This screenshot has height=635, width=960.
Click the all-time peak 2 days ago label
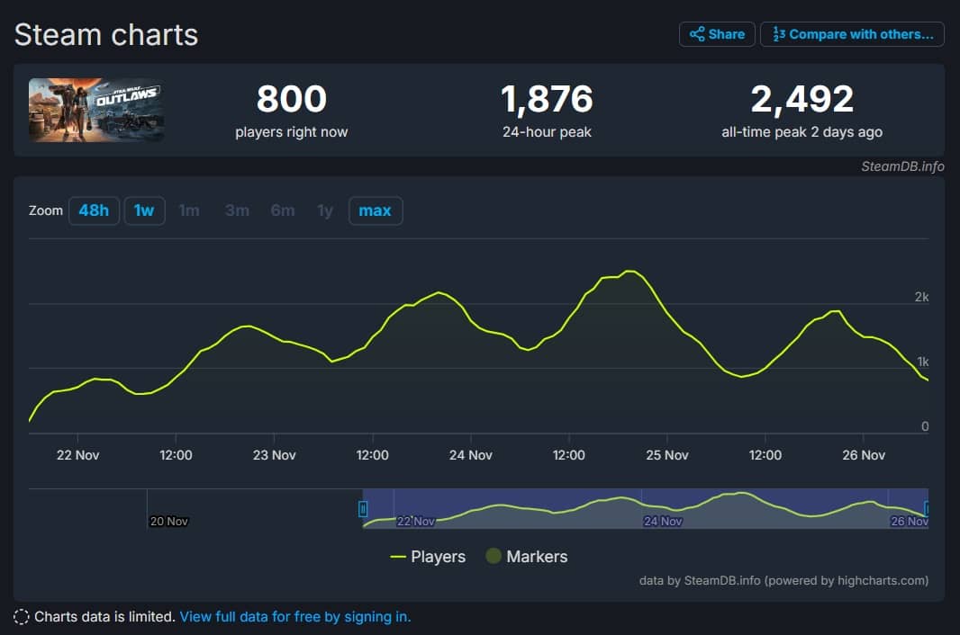(802, 132)
